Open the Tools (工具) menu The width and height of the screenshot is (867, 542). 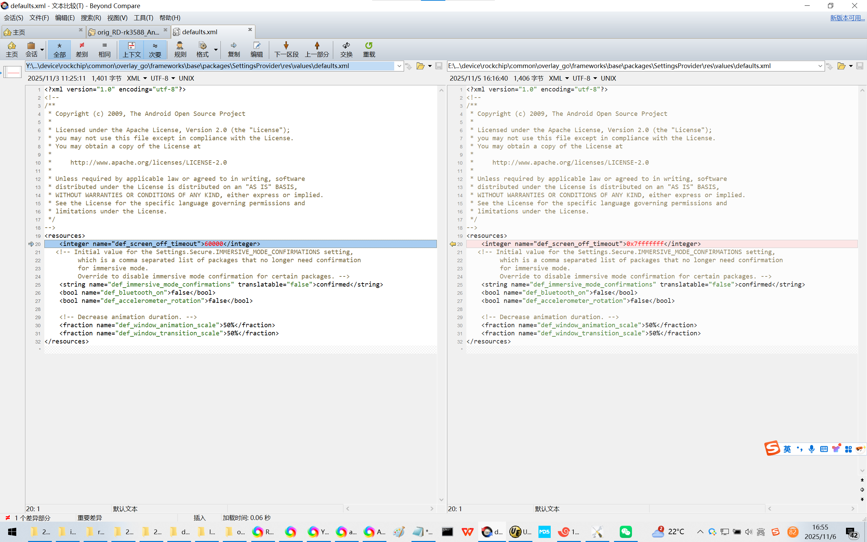pos(143,18)
